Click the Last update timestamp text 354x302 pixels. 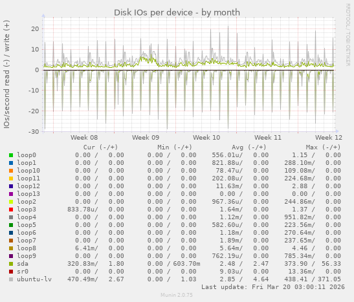pyautogui.click(x=273, y=287)
